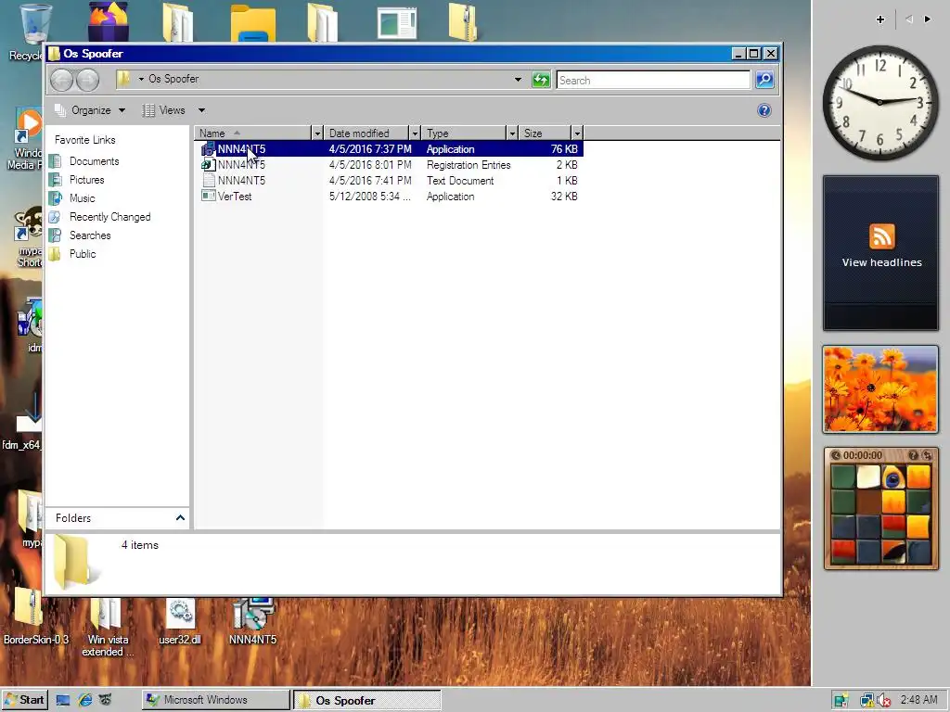950x712 pixels.
Task: Sort by the Type column header
Action: click(464, 133)
